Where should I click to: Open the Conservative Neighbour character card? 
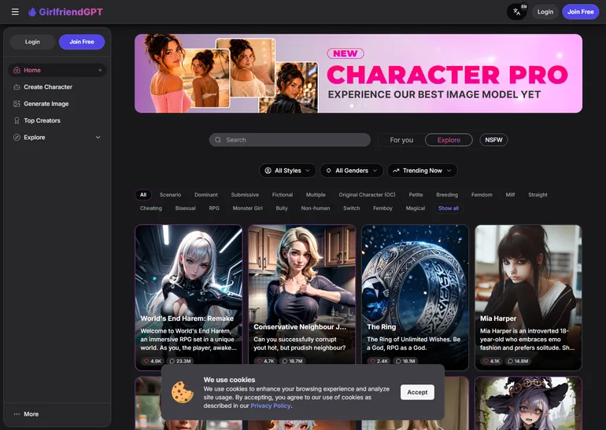302,298
